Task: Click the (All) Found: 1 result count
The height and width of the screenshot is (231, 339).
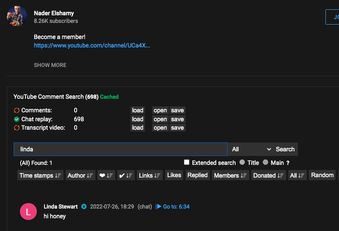Action: 36,163
